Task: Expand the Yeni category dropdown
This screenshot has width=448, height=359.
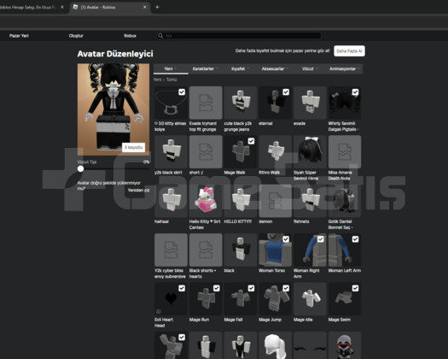Action: tap(171, 68)
